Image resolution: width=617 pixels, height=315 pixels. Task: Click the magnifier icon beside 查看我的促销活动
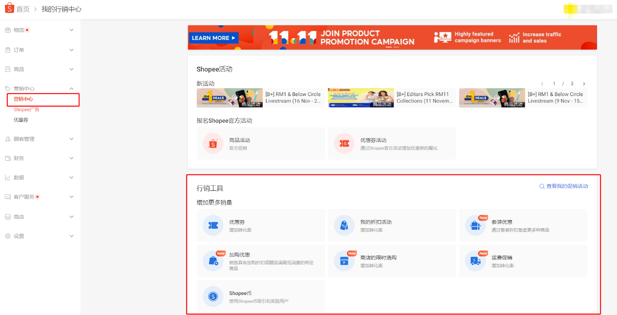(x=542, y=187)
